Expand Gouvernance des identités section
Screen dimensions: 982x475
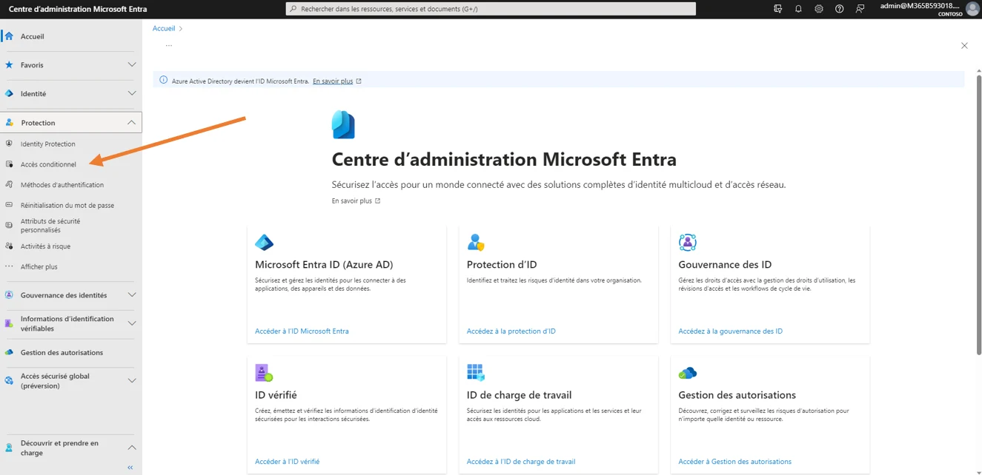click(x=132, y=295)
